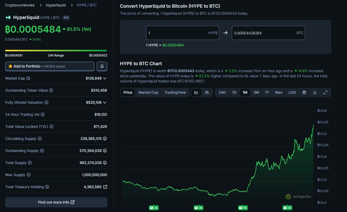Open Cryptocurrencies breadcrumb link
347x212 pixels.
point(20,5)
